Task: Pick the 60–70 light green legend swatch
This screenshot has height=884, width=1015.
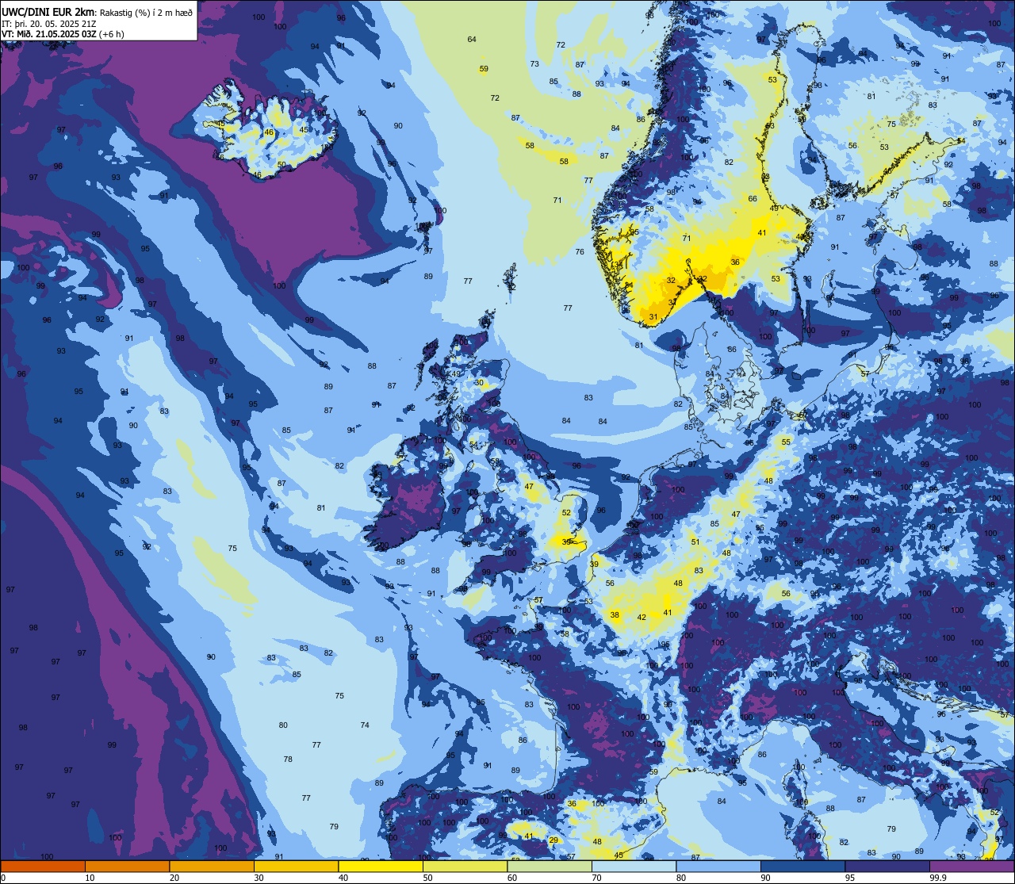Action: click(550, 867)
